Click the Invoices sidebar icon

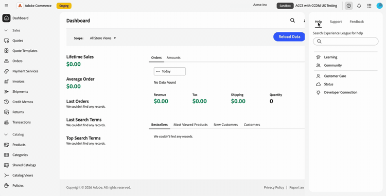pos(6,81)
